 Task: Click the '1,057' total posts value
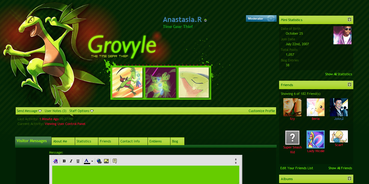click(289, 55)
